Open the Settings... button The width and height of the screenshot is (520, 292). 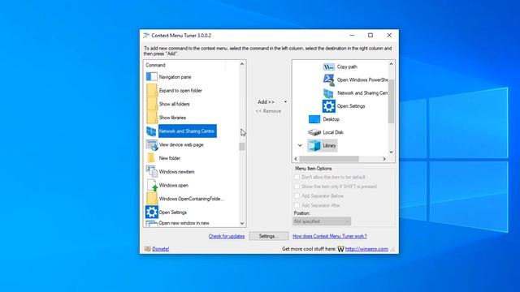tap(269, 236)
